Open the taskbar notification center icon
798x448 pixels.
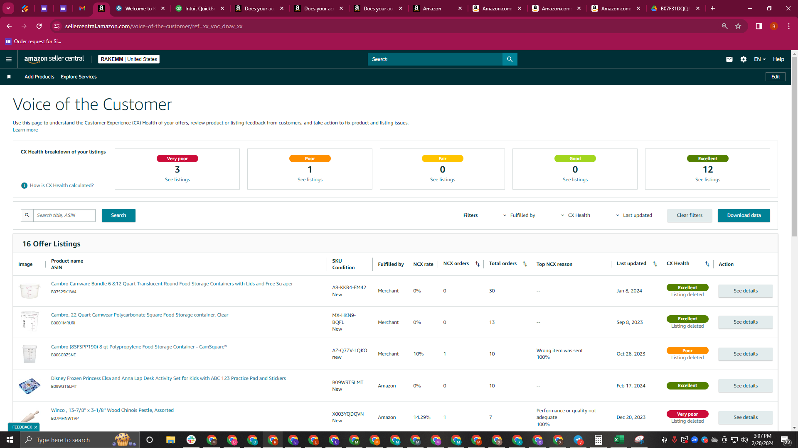785,440
